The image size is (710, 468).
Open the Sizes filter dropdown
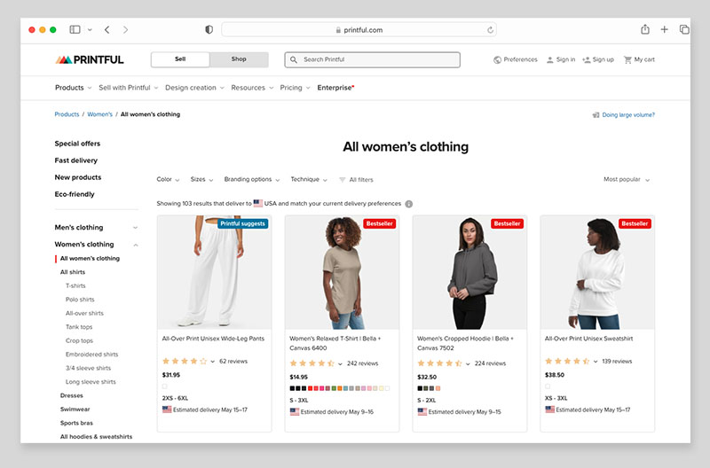point(202,180)
